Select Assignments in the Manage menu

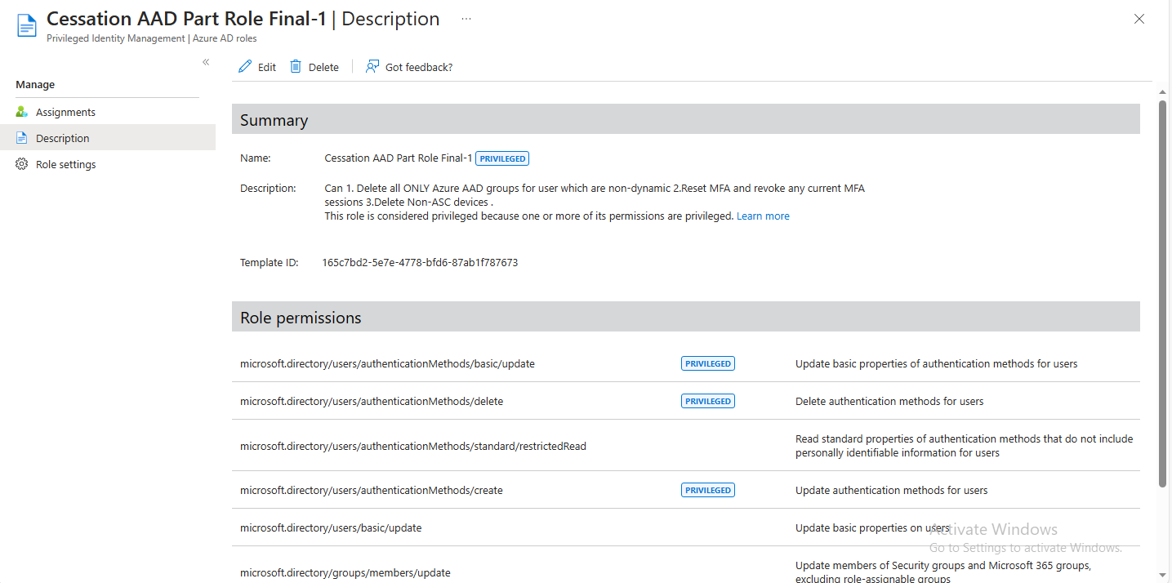(x=65, y=112)
